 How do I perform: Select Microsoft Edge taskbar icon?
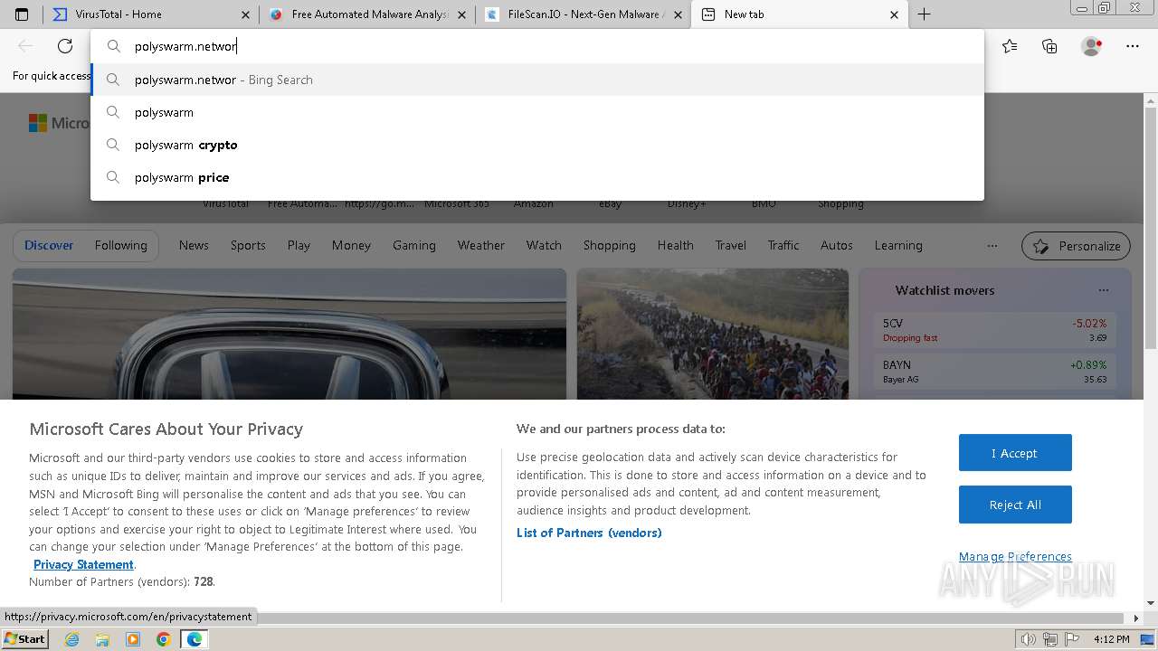[x=195, y=639]
